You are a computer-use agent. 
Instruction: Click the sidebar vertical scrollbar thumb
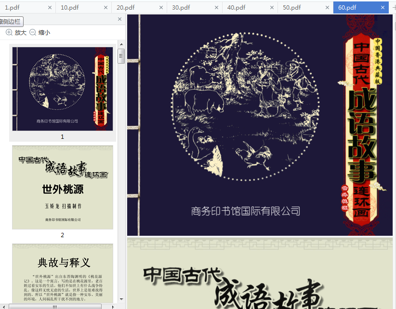coord(121,56)
